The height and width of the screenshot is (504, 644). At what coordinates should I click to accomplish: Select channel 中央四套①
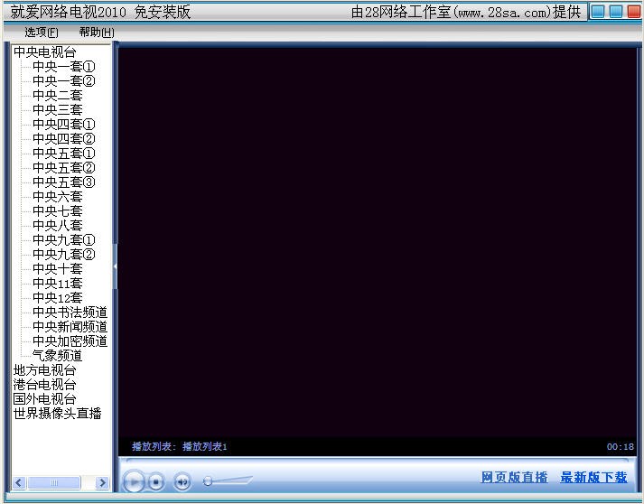coord(63,124)
